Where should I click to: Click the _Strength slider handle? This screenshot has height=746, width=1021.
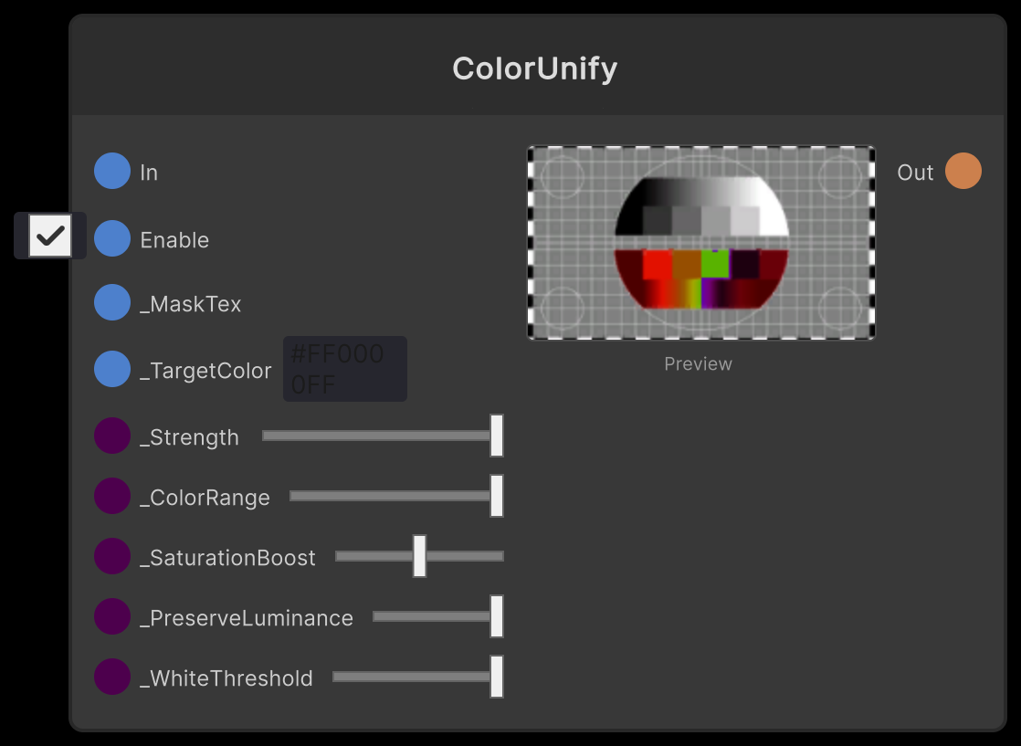point(496,436)
